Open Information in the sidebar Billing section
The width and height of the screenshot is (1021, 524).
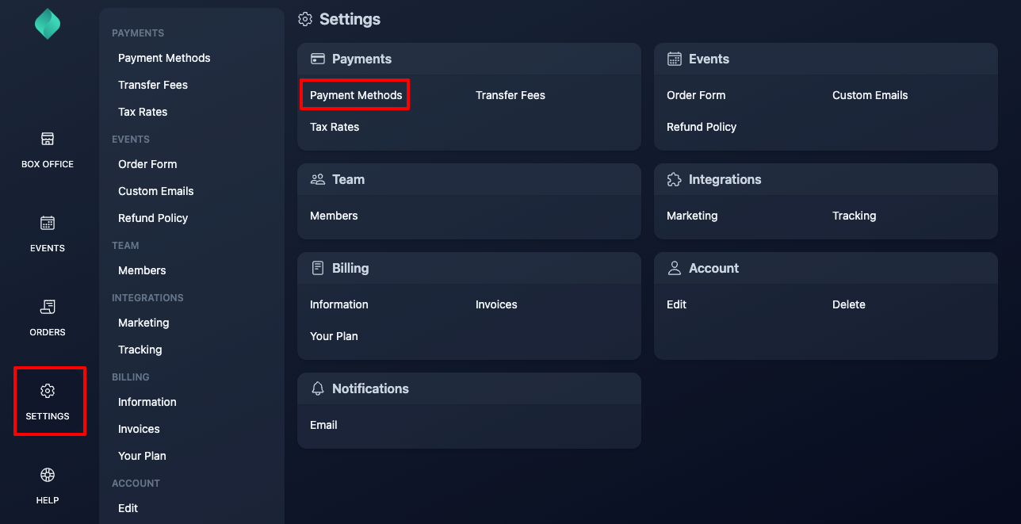point(147,402)
